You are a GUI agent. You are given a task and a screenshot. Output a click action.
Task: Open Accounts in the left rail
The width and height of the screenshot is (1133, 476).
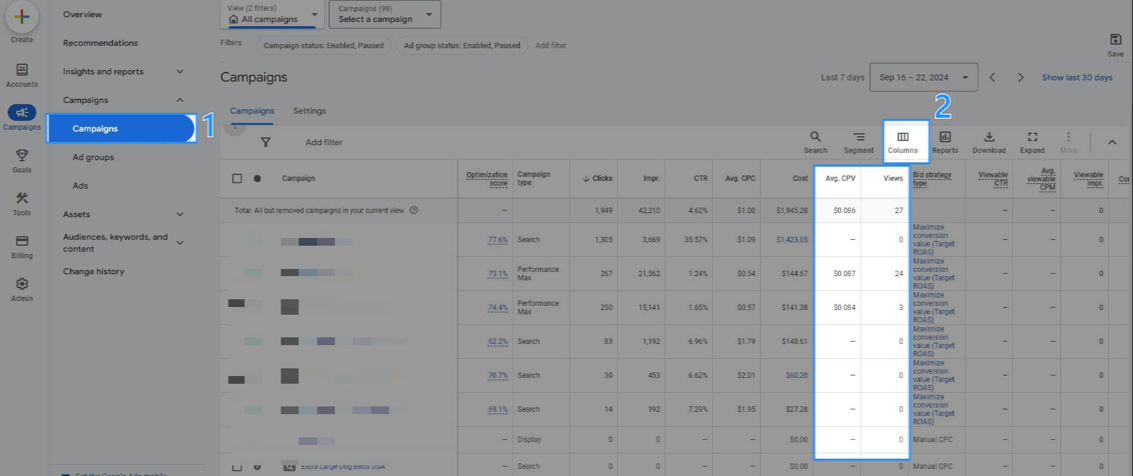point(22,76)
